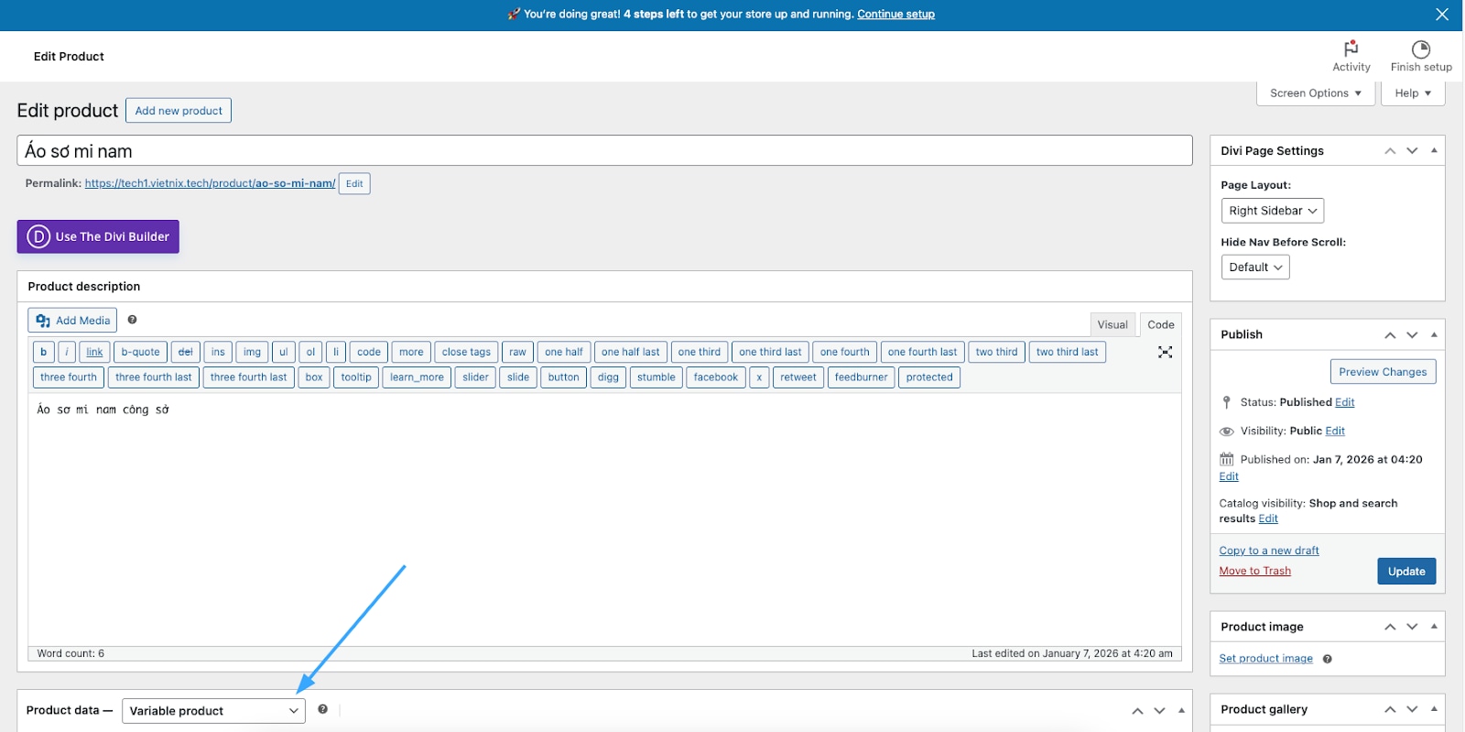Open Hide Nav Before Scroll dropdown
The width and height of the screenshot is (1465, 732).
click(1254, 268)
